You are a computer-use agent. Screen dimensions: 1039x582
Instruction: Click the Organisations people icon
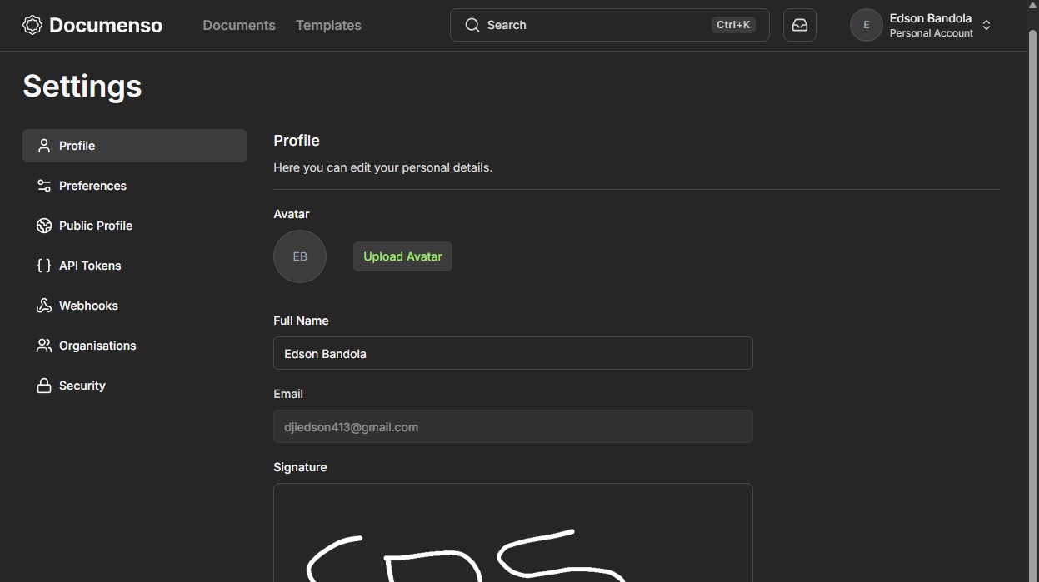tap(44, 346)
